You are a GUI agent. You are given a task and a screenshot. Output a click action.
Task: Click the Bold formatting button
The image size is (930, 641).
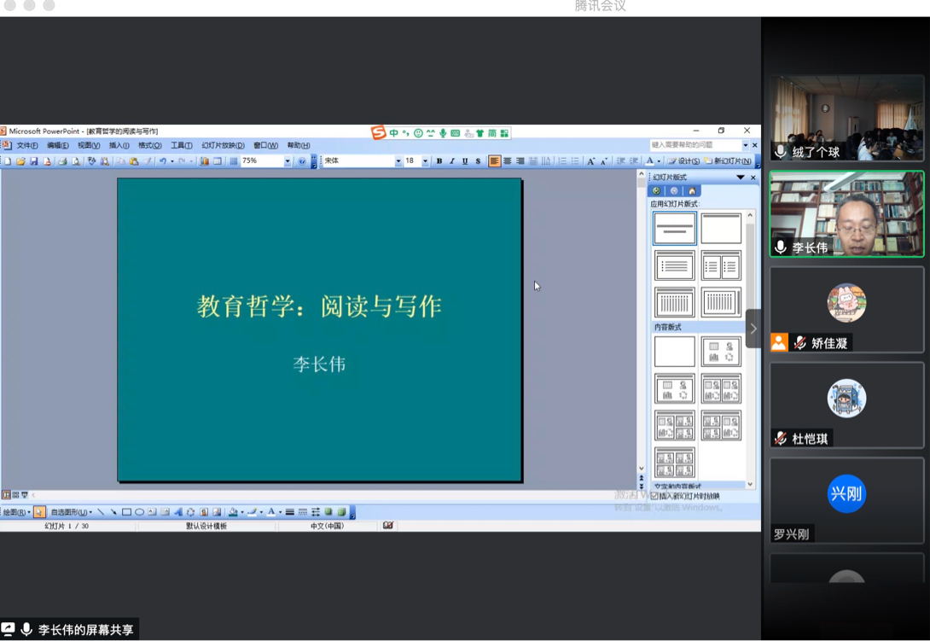coord(439,161)
